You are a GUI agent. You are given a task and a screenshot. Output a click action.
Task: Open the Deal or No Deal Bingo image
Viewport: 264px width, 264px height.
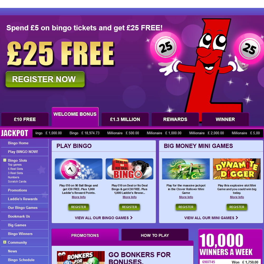[x=129, y=169]
